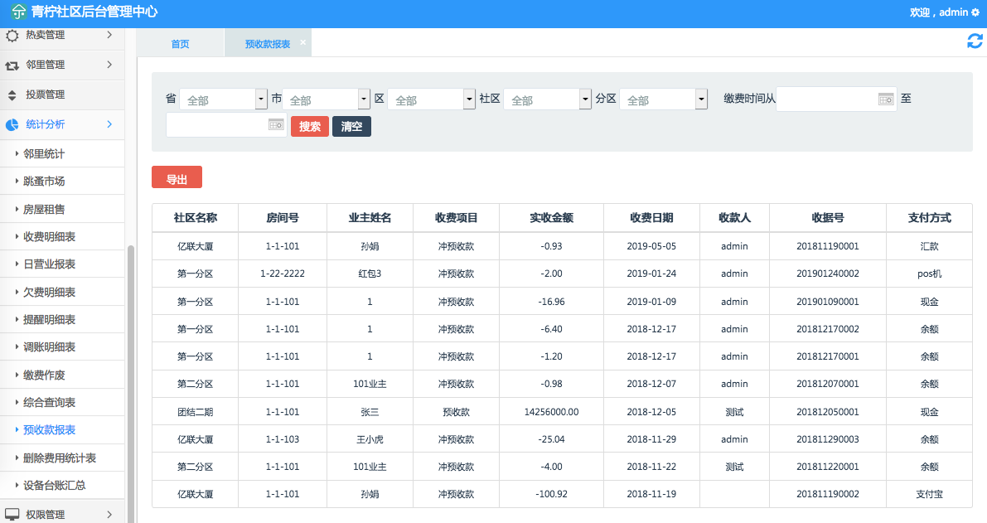Click the 团结二期 community cell
The image size is (987, 523).
pos(195,412)
